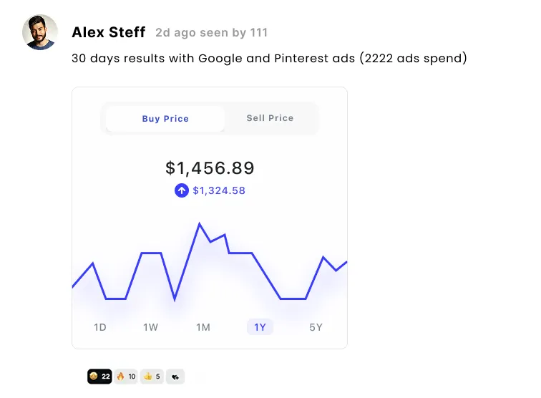The image size is (541, 398).
Task: Select the highlighted 1Y time range
Action: (260, 327)
